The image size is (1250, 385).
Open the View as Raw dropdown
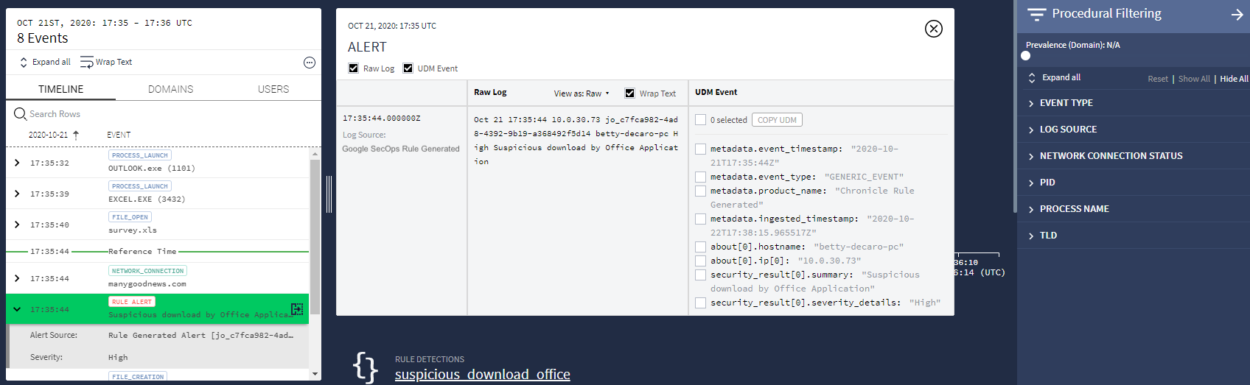pyautogui.click(x=582, y=93)
